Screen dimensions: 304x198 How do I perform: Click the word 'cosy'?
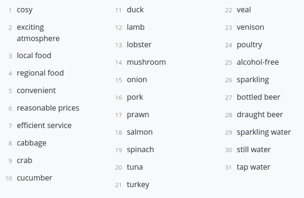25,10
